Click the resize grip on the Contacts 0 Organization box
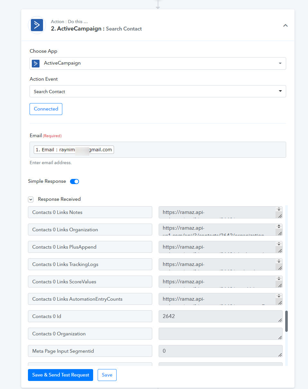 [280, 337]
